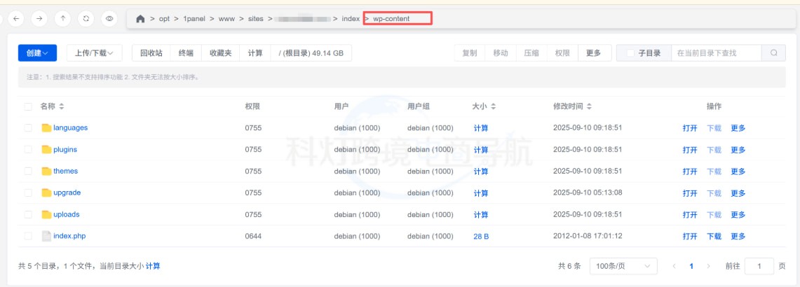Click the home root path icon
The width and height of the screenshot is (800, 287).
point(140,19)
